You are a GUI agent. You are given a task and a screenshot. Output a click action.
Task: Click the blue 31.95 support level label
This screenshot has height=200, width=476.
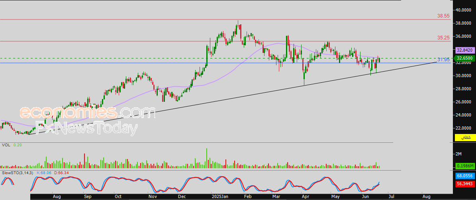click(x=443, y=59)
